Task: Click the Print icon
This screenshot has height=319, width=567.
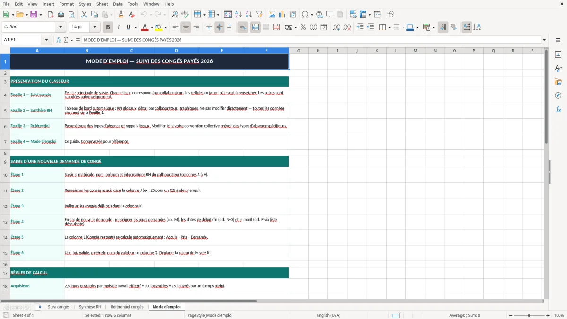Action: (x=61, y=15)
